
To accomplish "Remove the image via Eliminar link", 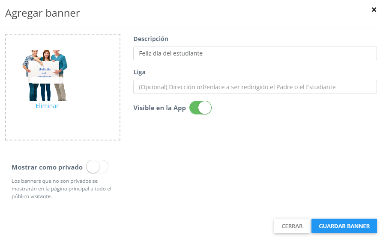I will coord(47,106).
